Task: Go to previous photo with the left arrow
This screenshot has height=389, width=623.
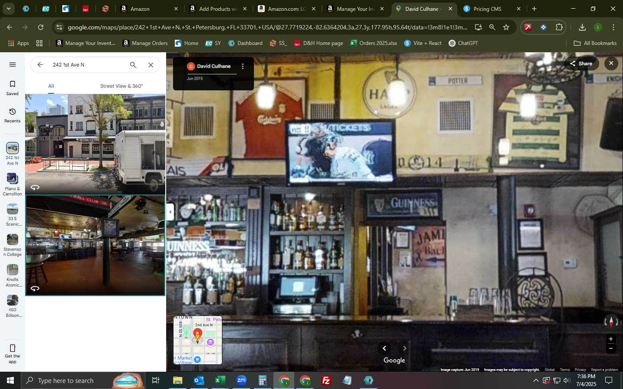Action: pyautogui.click(x=384, y=348)
